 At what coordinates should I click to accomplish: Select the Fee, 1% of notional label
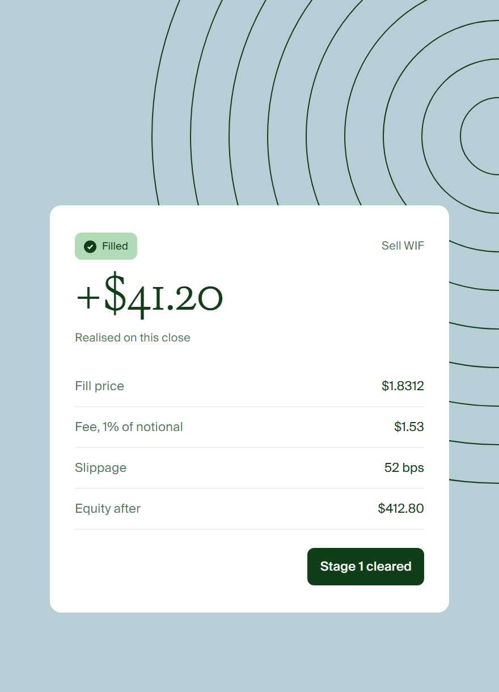click(x=129, y=427)
